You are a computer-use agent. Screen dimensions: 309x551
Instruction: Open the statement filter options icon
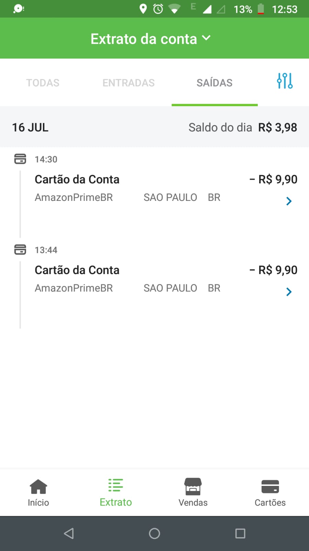pyautogui.click(x=285, y=81)
